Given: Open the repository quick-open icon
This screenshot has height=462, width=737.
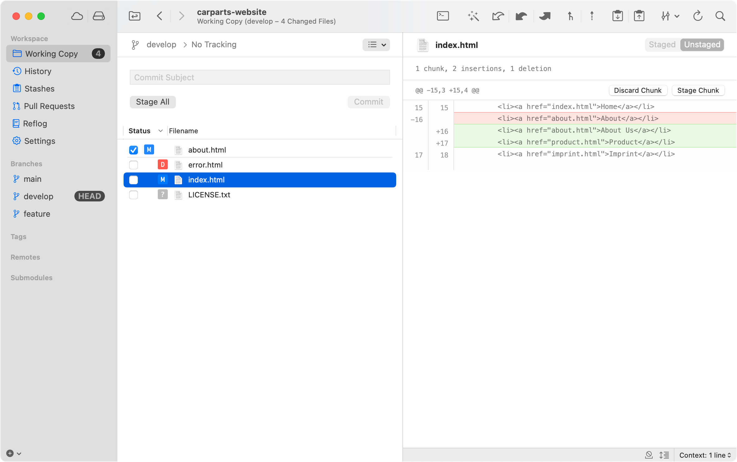Looking at the screenshot, I should (134, 16).
